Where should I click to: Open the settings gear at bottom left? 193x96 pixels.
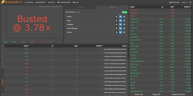click(x=3, y=94)
